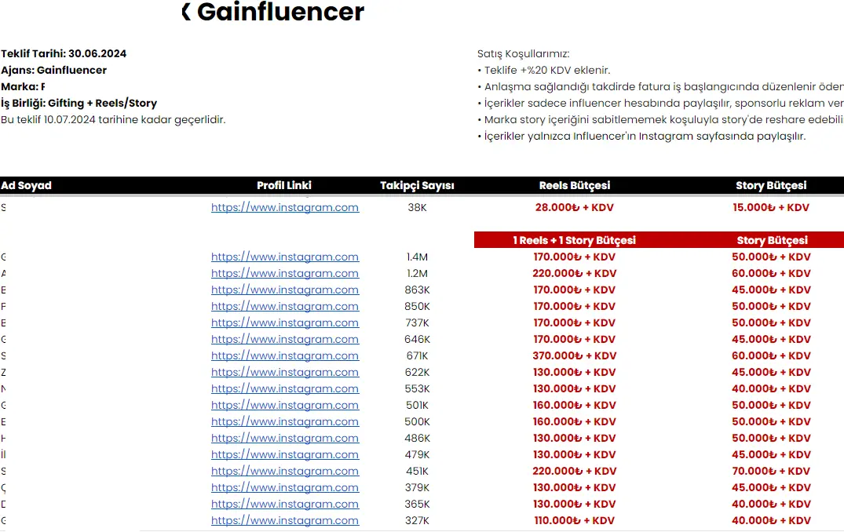Click the İş Birliği: Gifting + Reels/Story line
This screenshot has height=532, width=844.
pyautogui.click(x=79, y=104)
